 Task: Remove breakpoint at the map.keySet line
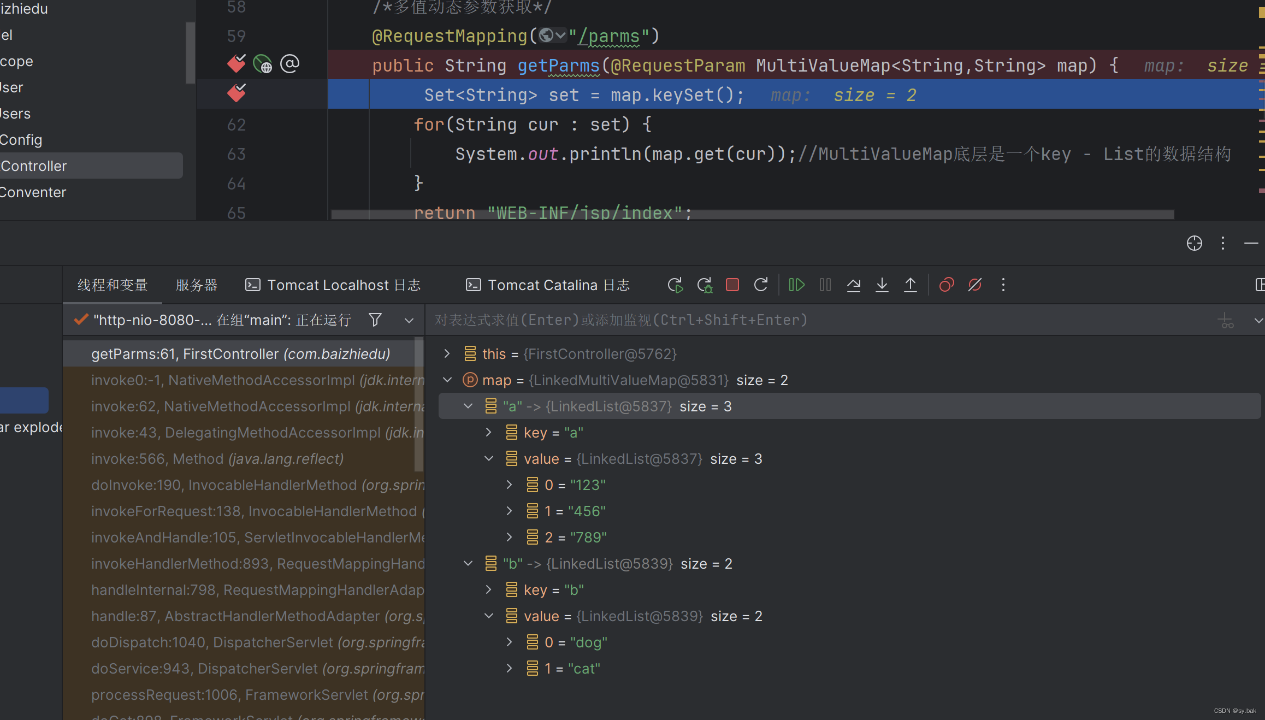click(x=236, y=94)
